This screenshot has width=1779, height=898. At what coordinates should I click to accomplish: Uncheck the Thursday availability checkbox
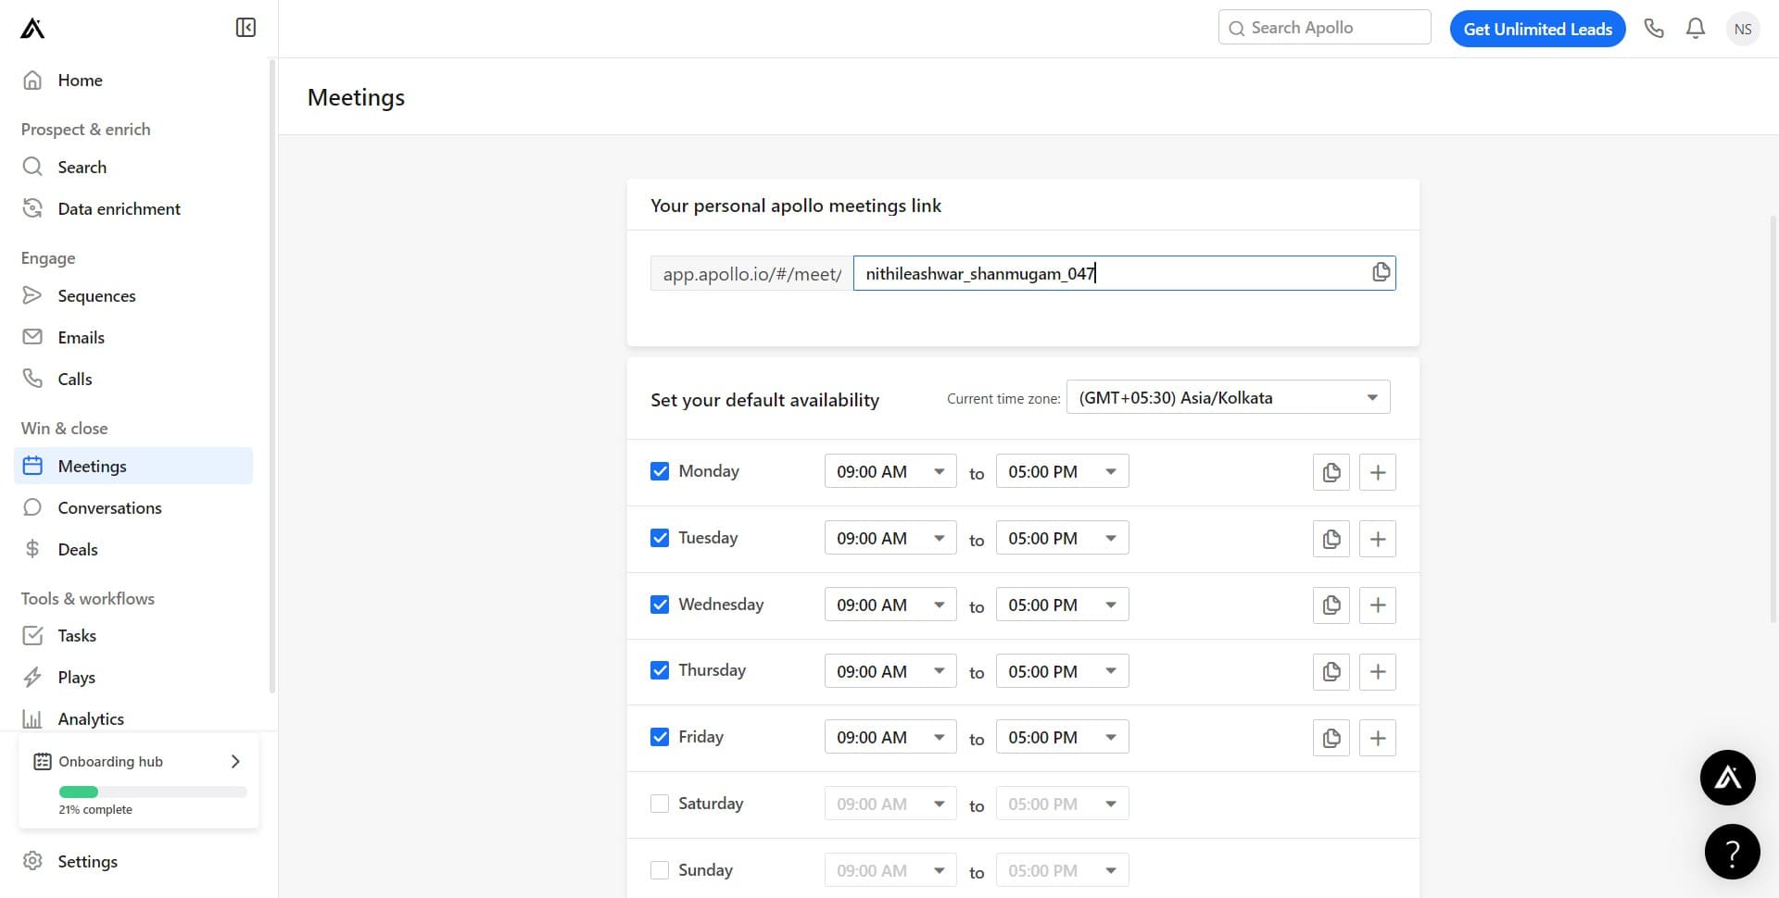[660, 670]
